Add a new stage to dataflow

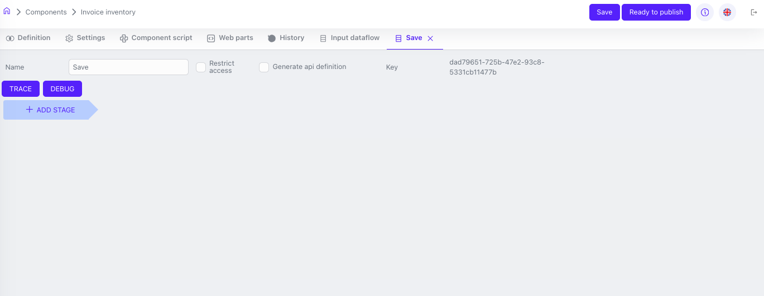tap(50, 110)
